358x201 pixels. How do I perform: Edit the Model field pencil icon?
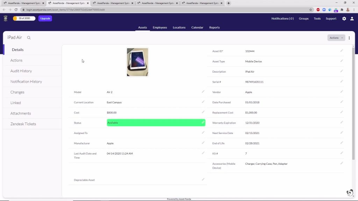(203, 91)
